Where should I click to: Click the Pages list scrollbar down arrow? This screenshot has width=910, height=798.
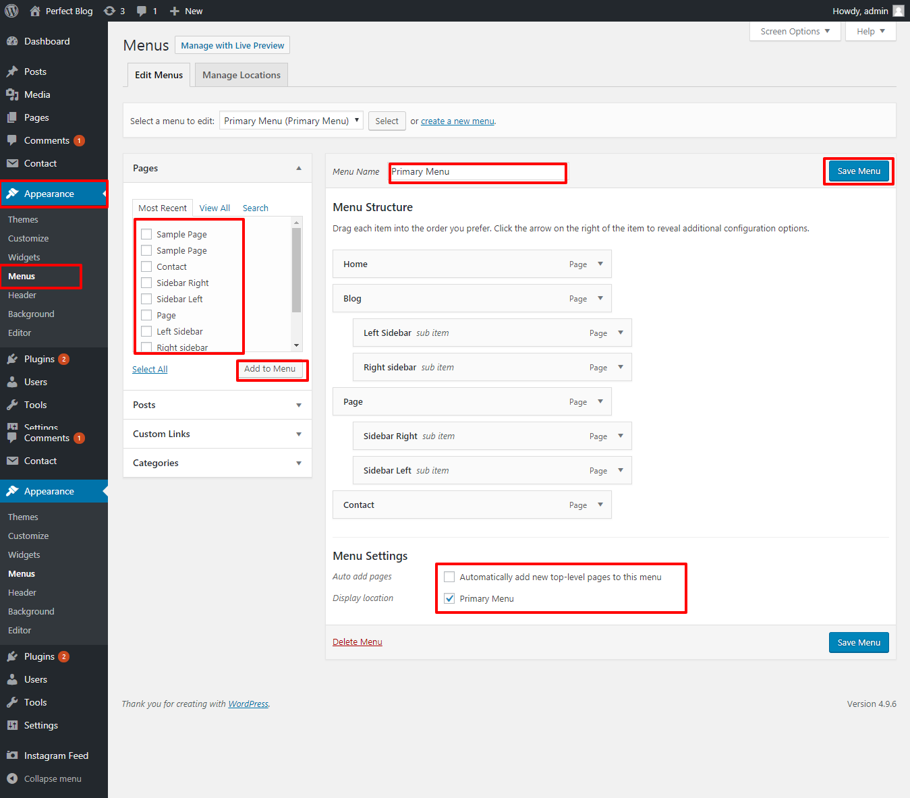tap(296, 345)
